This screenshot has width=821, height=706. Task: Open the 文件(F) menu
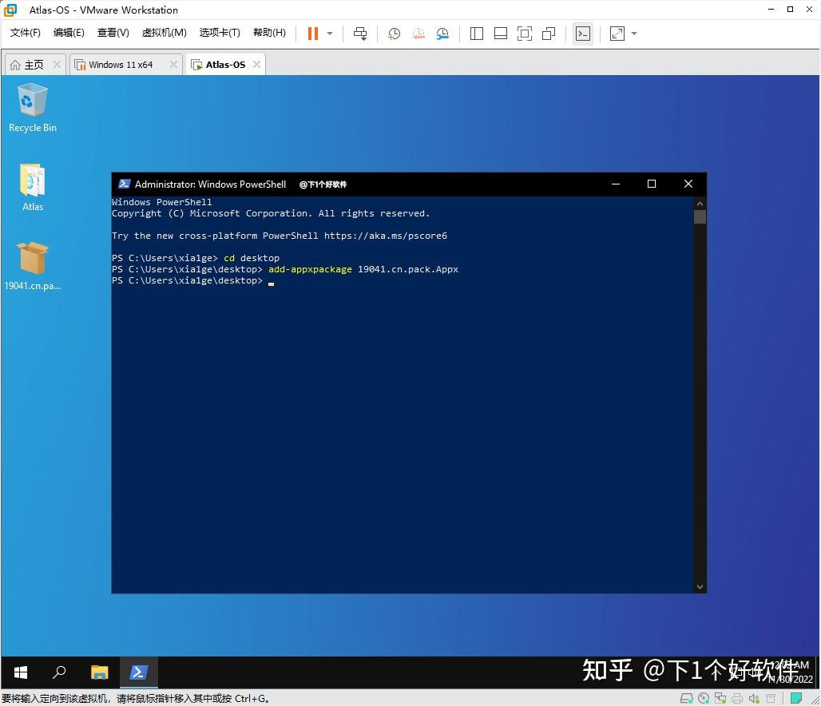[x=25, y=33]
